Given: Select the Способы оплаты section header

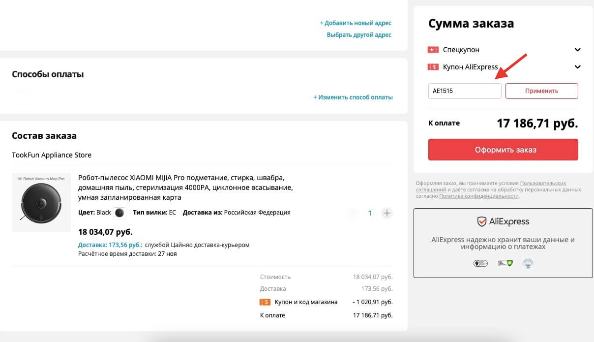Looking at the screenshot, I should point(48,74).
